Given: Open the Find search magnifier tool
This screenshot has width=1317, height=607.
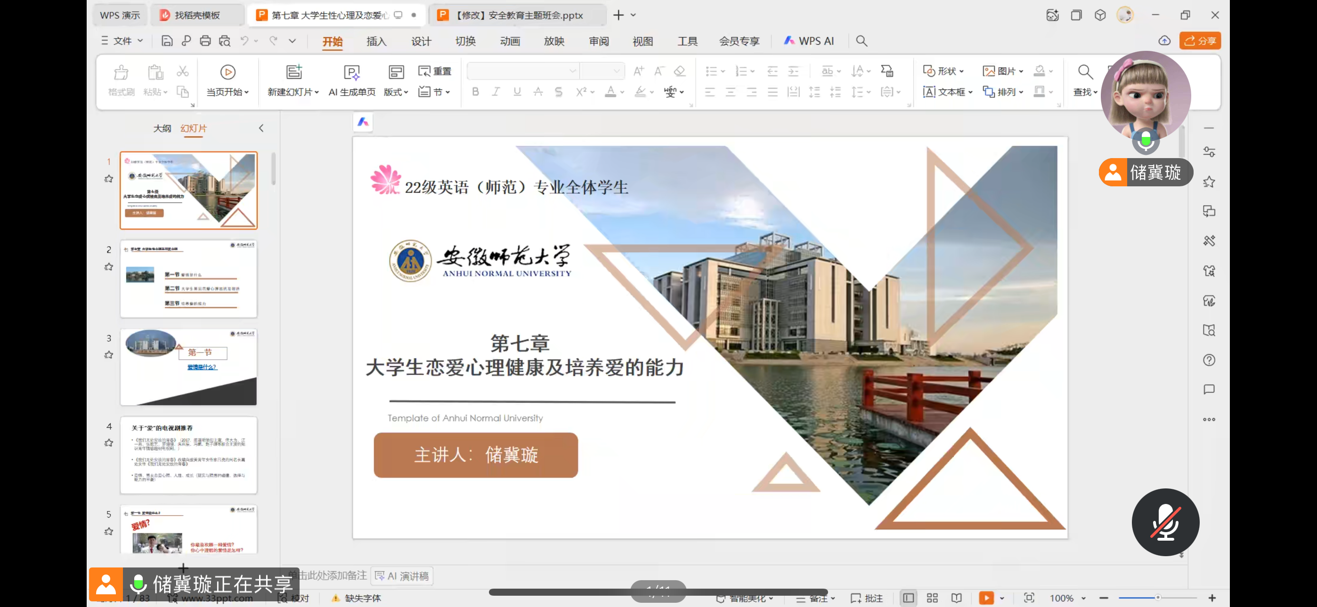Looking at the screenshot, I should [x=1085, y=72].
